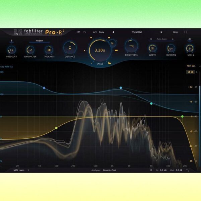Screen dimensions: 201x201
Task: Click the dash marker right of Space knob
Action: [116, 50]
